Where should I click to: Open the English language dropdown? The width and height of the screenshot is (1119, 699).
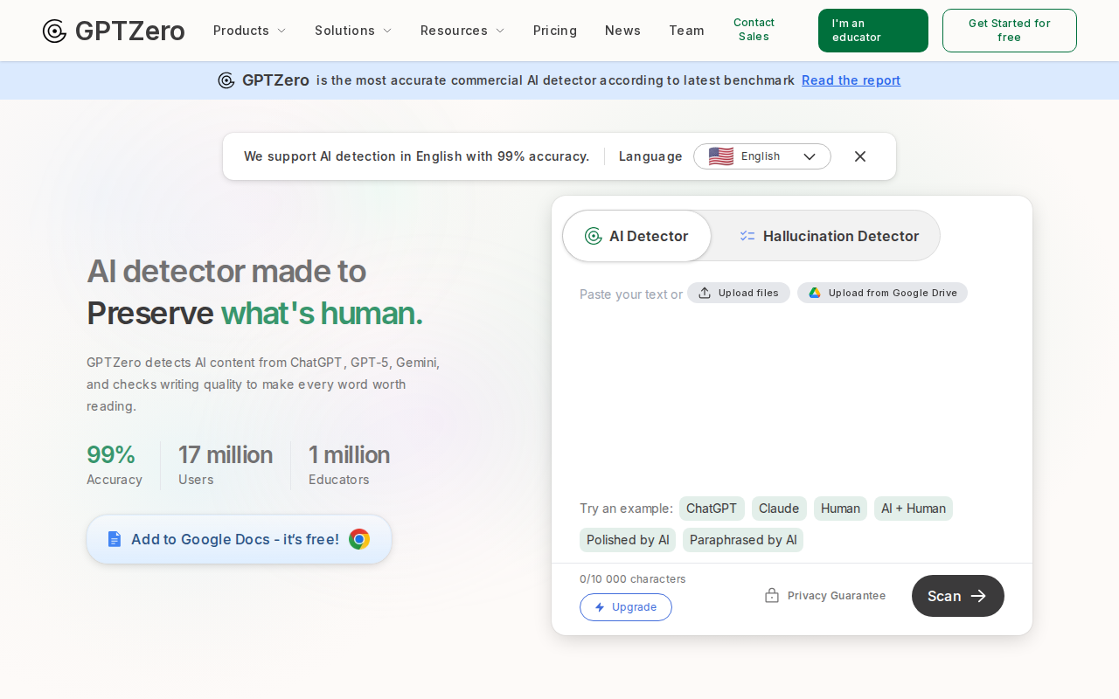point(762,156)
